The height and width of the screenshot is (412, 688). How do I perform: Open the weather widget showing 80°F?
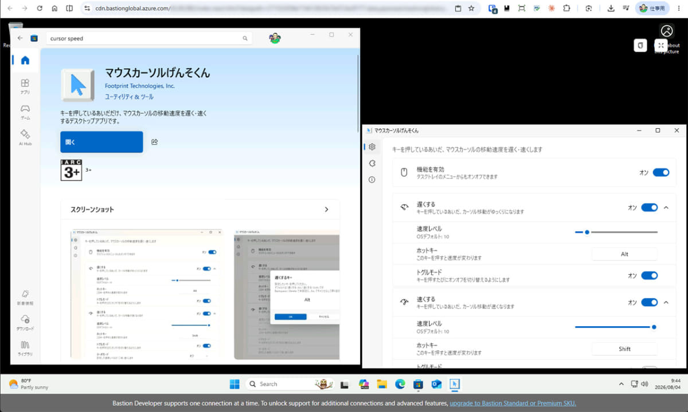coord(29,384)
